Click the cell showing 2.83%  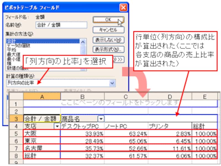[x=170, y=133]
